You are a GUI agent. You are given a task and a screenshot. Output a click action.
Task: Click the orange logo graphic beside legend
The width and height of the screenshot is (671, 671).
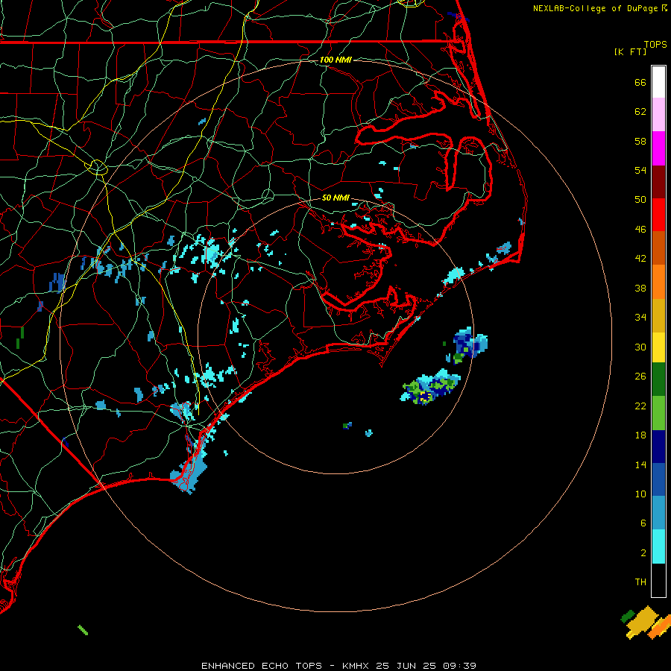[646, 623]
